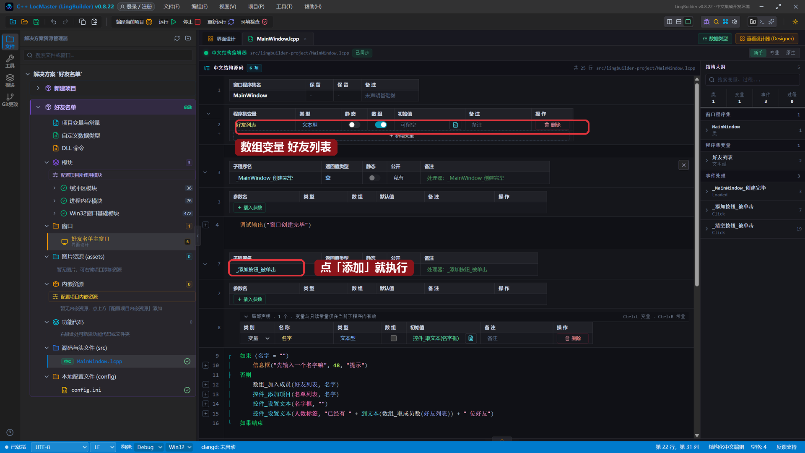Open the Git更改 sidebar panel
Viewport: 805px width, 453px height.
click(10, 100)
